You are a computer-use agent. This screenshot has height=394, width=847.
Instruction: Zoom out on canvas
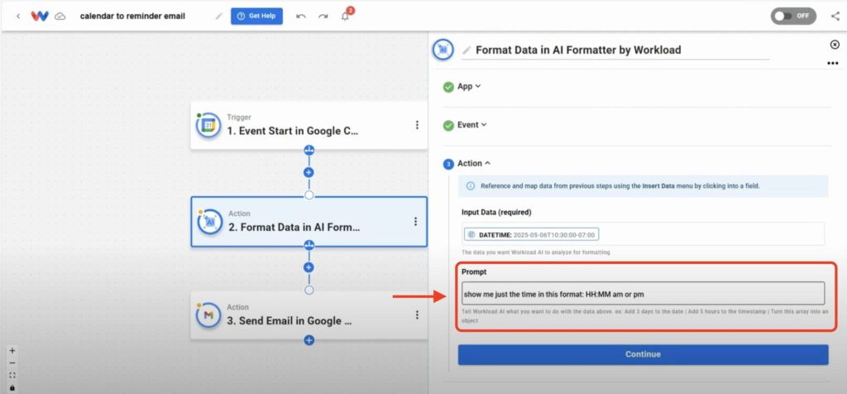[x=12, y=363]
